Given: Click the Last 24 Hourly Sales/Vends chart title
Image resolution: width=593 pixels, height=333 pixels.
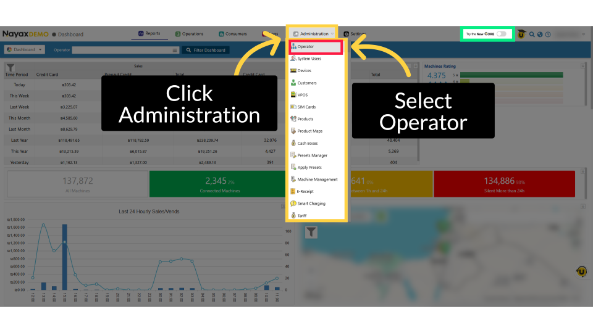Looking at the screenshot, I should point(149,212).
